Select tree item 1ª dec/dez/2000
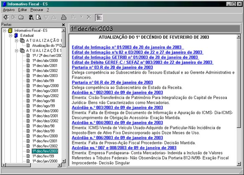The height and width of the screenshot is (175, 244). (45, 111)
